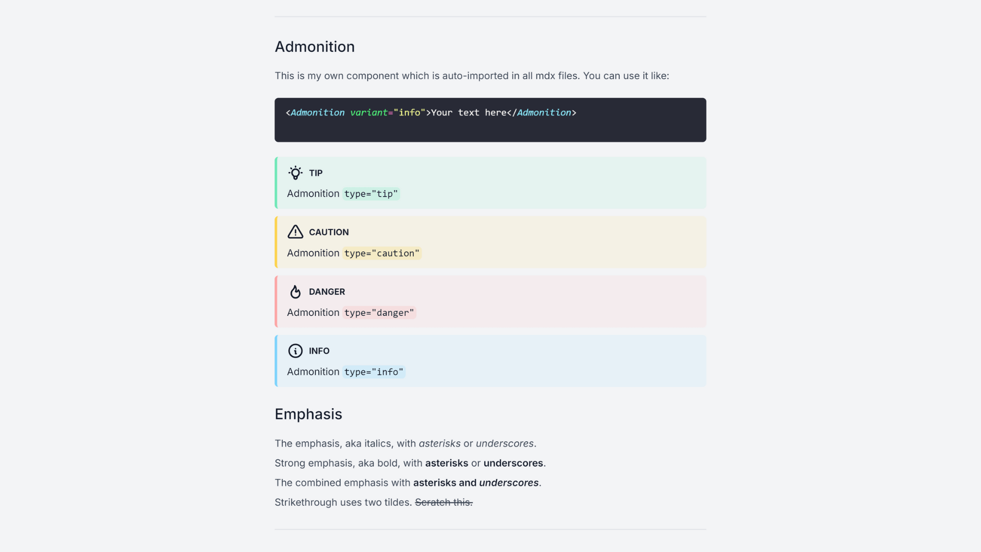Click the circled-i INFO icon
The image size is (981, 552).
[295, 351]
